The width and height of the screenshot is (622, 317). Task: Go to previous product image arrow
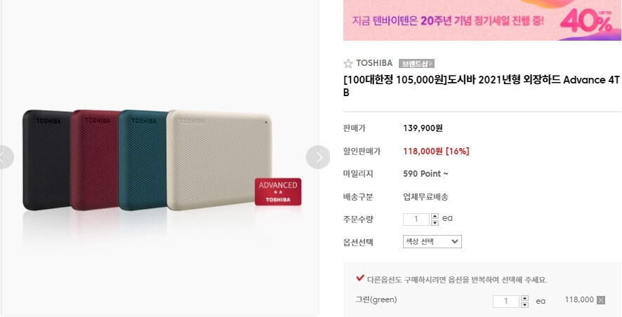pyautogui.click(x=4, y=157)
